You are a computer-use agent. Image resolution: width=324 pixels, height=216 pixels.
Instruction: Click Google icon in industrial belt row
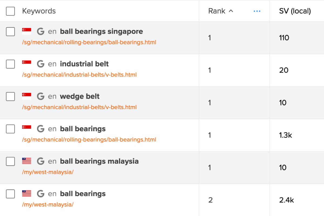tap(40, 64)
